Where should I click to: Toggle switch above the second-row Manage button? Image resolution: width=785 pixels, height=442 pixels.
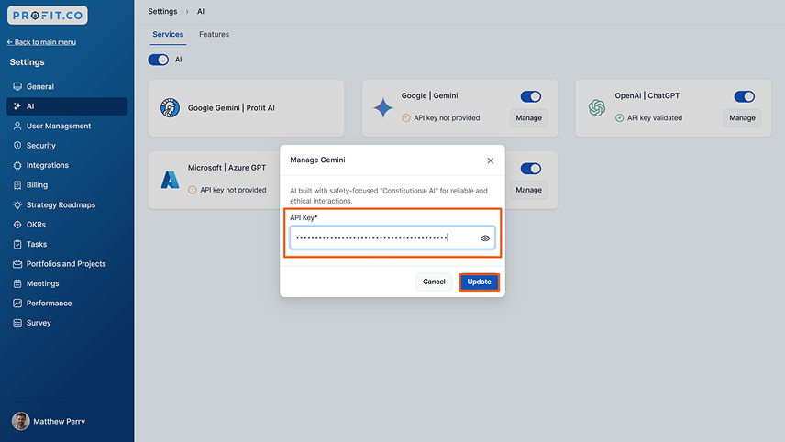tap(531, 169)
